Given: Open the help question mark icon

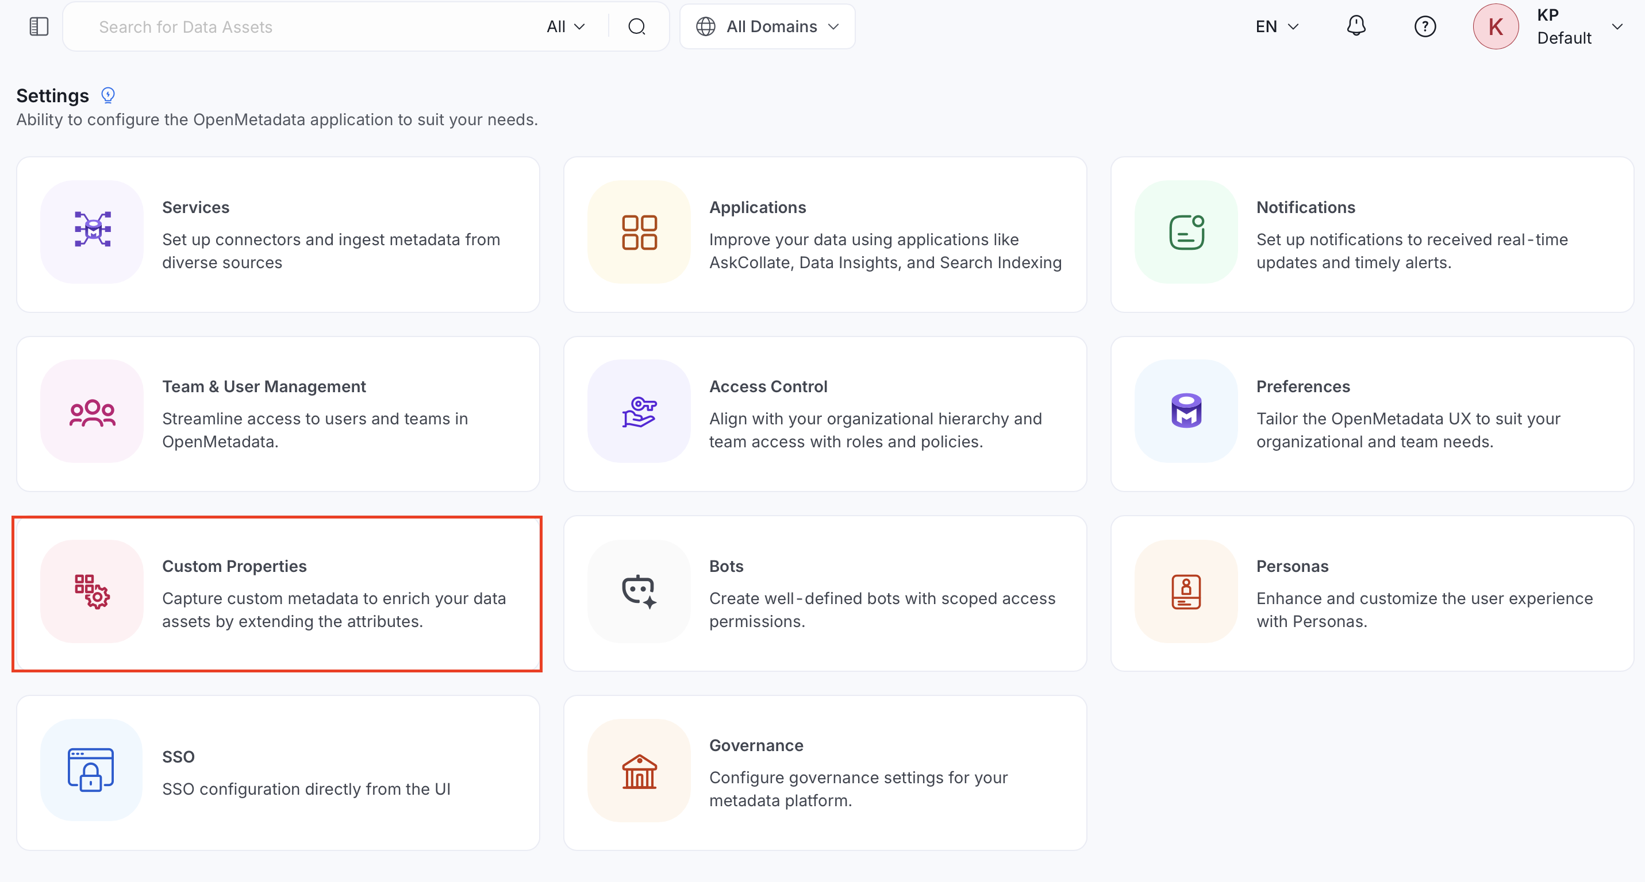Looking at the screenshot, I should coord(1425,26).
